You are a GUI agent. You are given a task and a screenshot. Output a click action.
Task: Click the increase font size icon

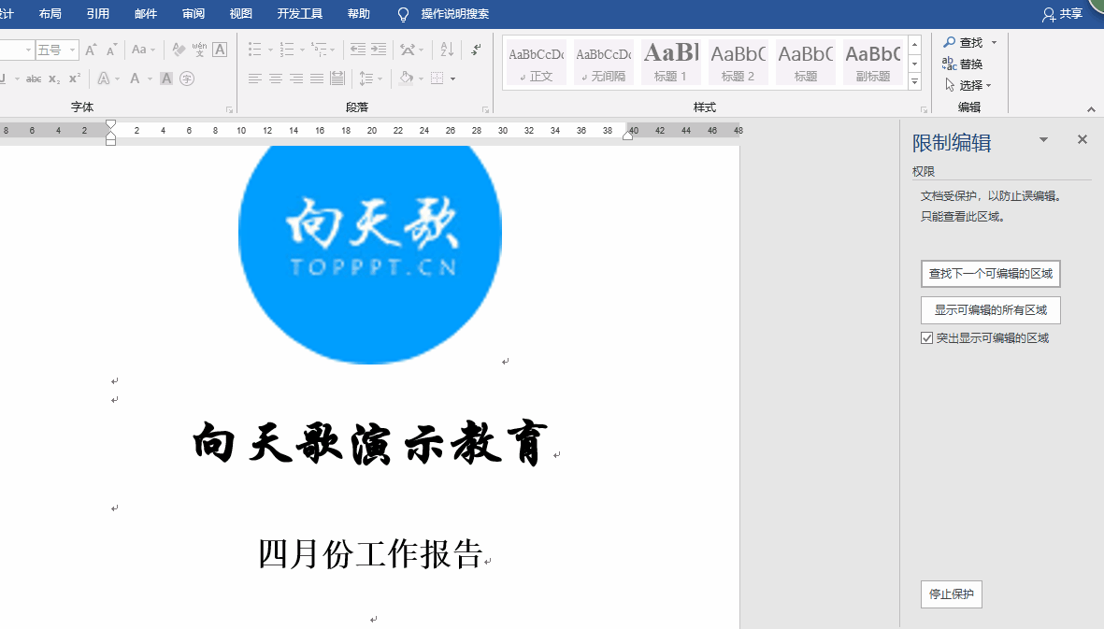coord(91,50)
